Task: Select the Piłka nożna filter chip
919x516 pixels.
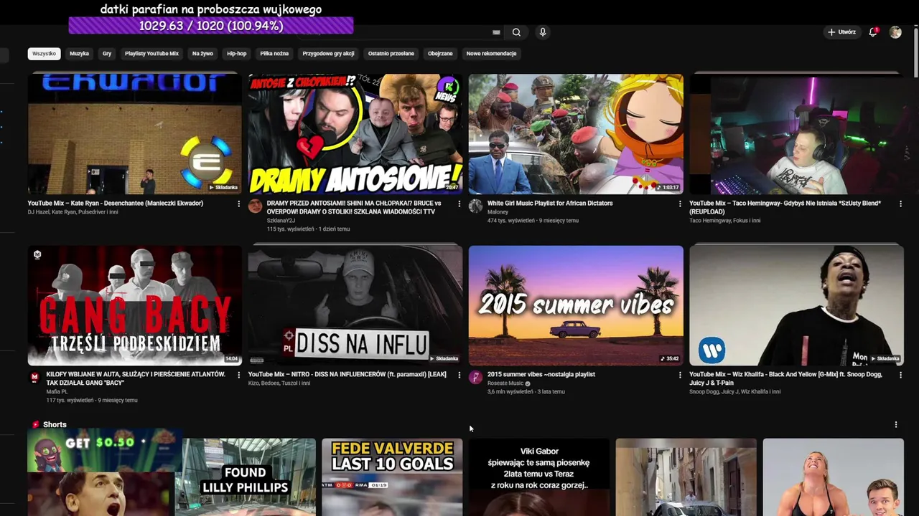Action: pyautogui.click(x=274, y=54)
